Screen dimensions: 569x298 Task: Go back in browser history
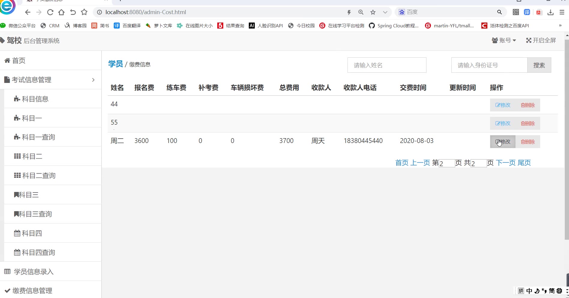[x=28, y=12]
